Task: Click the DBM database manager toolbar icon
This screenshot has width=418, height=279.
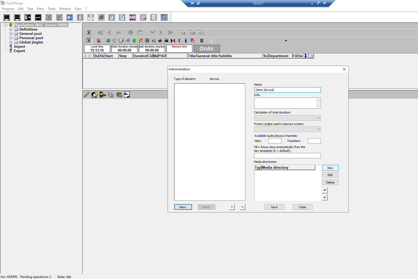Action: [133, 18]
